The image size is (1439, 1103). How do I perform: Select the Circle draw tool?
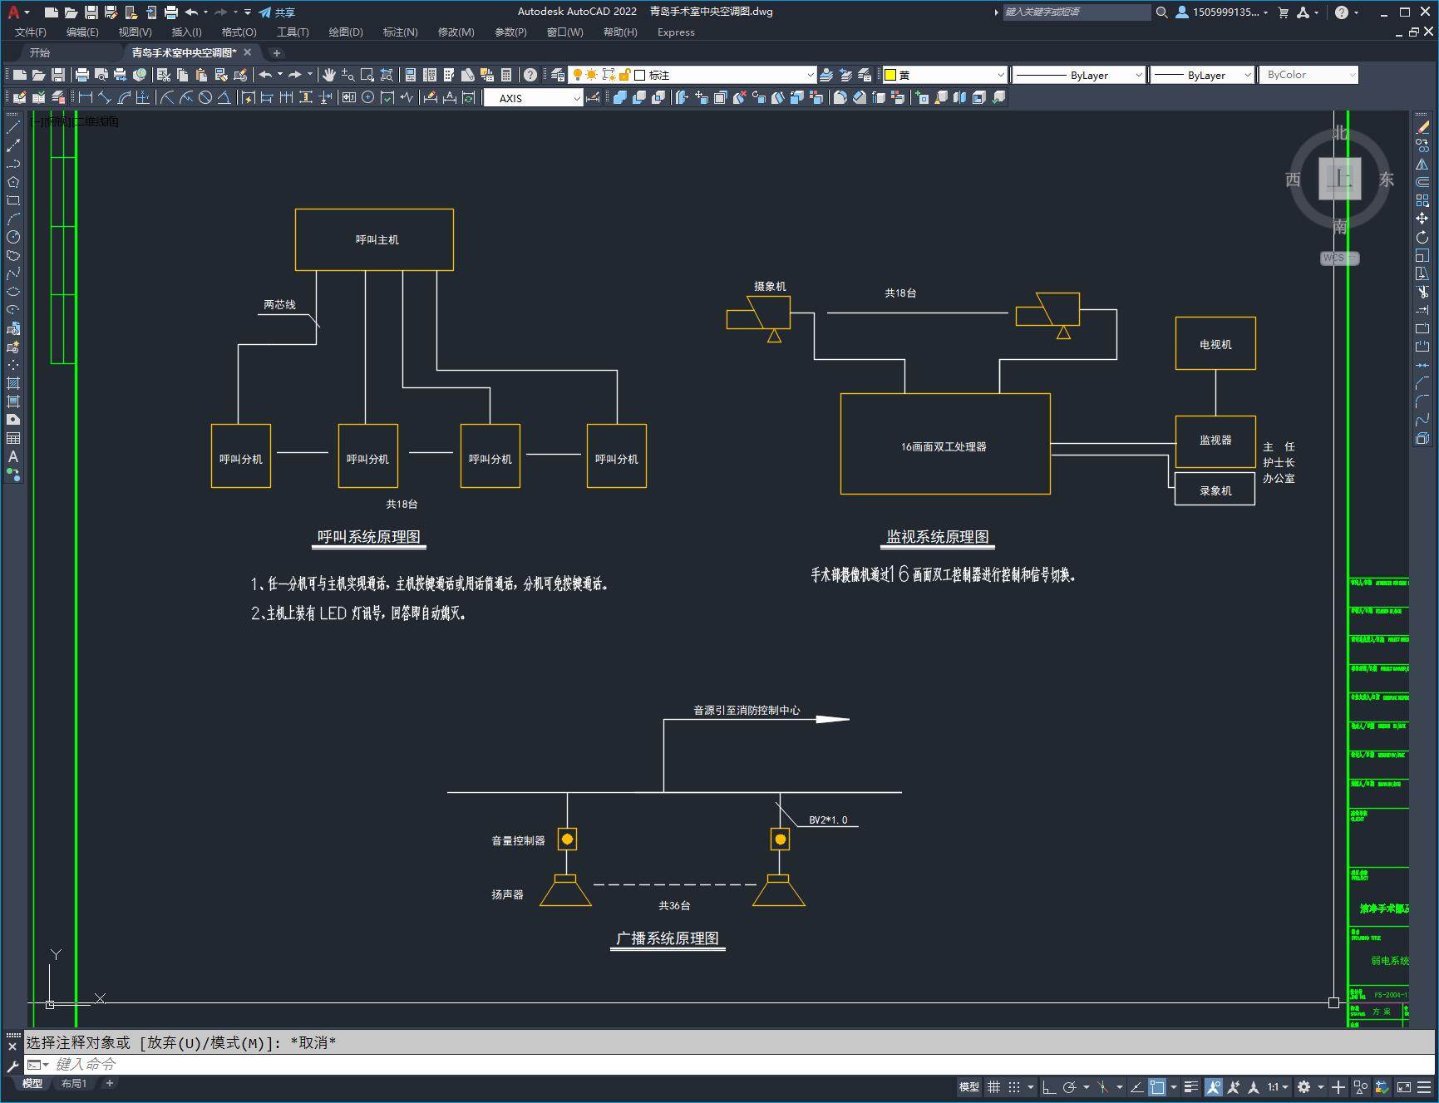[x=13, y=237]
